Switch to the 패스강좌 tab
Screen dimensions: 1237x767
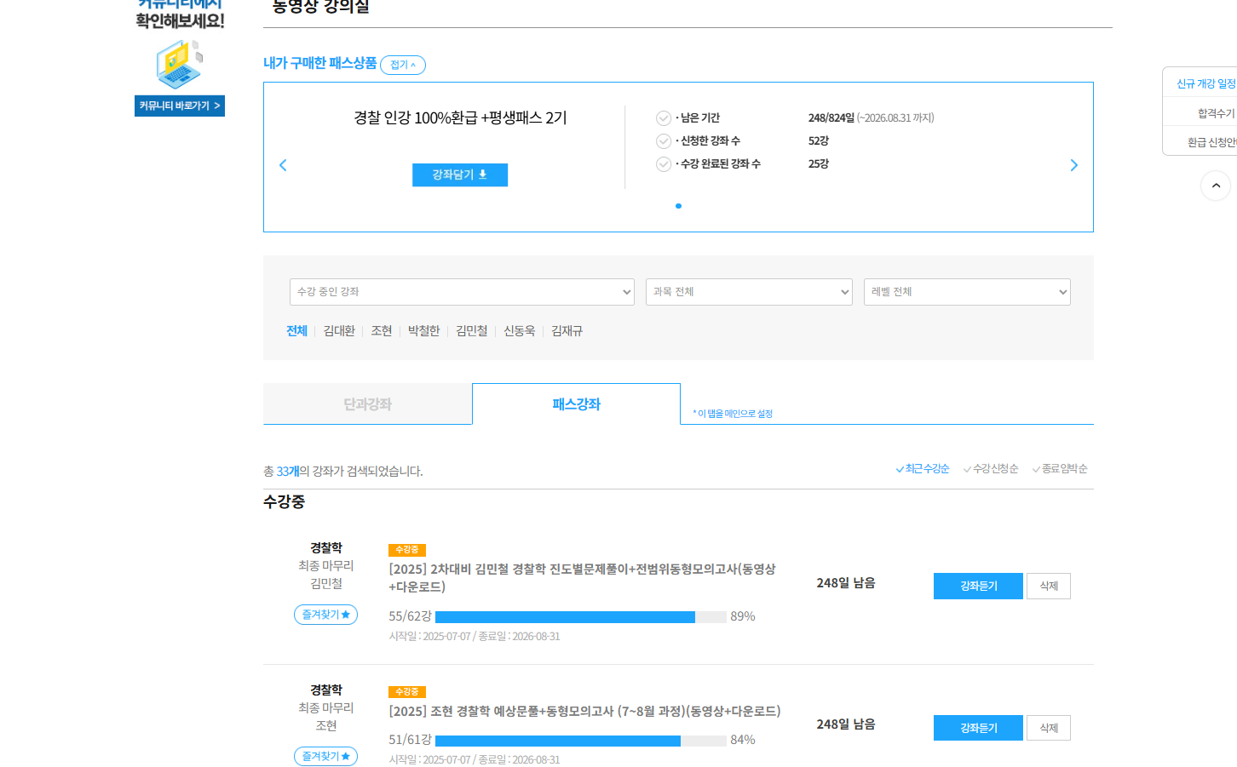pos(576,404)
